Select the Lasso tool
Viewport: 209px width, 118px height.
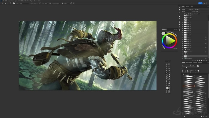tap(166, 66)
